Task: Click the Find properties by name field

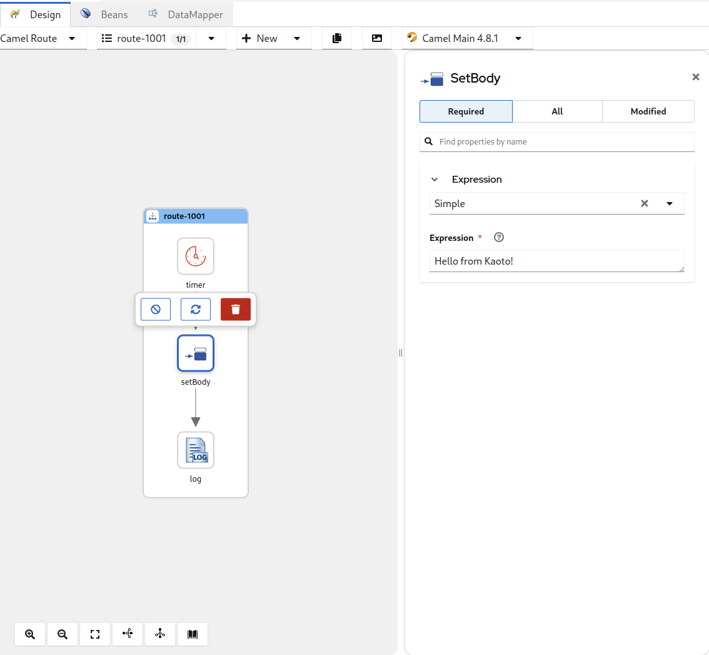Action: click(x=563, y=142)
